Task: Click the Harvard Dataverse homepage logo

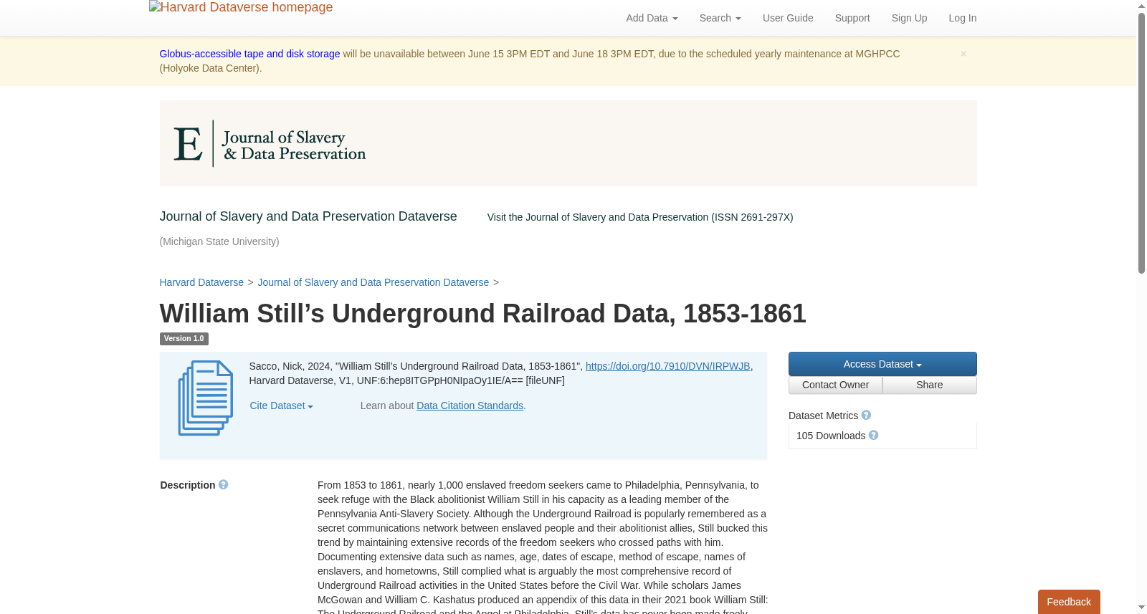Action: point(241,8)
